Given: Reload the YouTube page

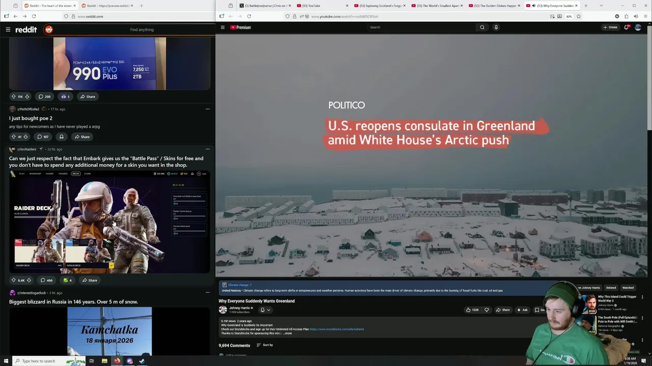Looking at the screenshot, I should [x=249, y=16].
